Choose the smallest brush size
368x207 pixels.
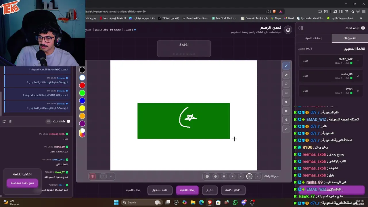pyautogui.click(x=258, y=176)
